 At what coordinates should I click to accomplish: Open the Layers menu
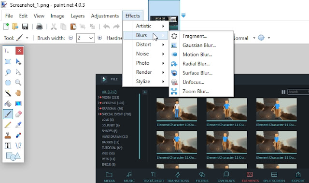(x=78, y=16)
